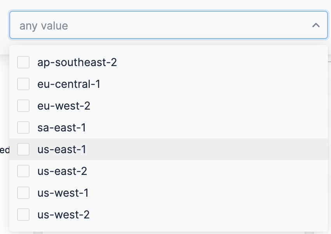This screenshot has height=234, width=331.
Task: Check the highlighted us-east-1 checkbox
Action: point(23,149)
